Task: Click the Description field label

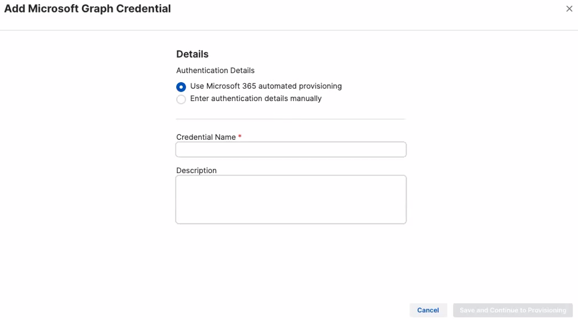Action: click(x=196, y=171)
